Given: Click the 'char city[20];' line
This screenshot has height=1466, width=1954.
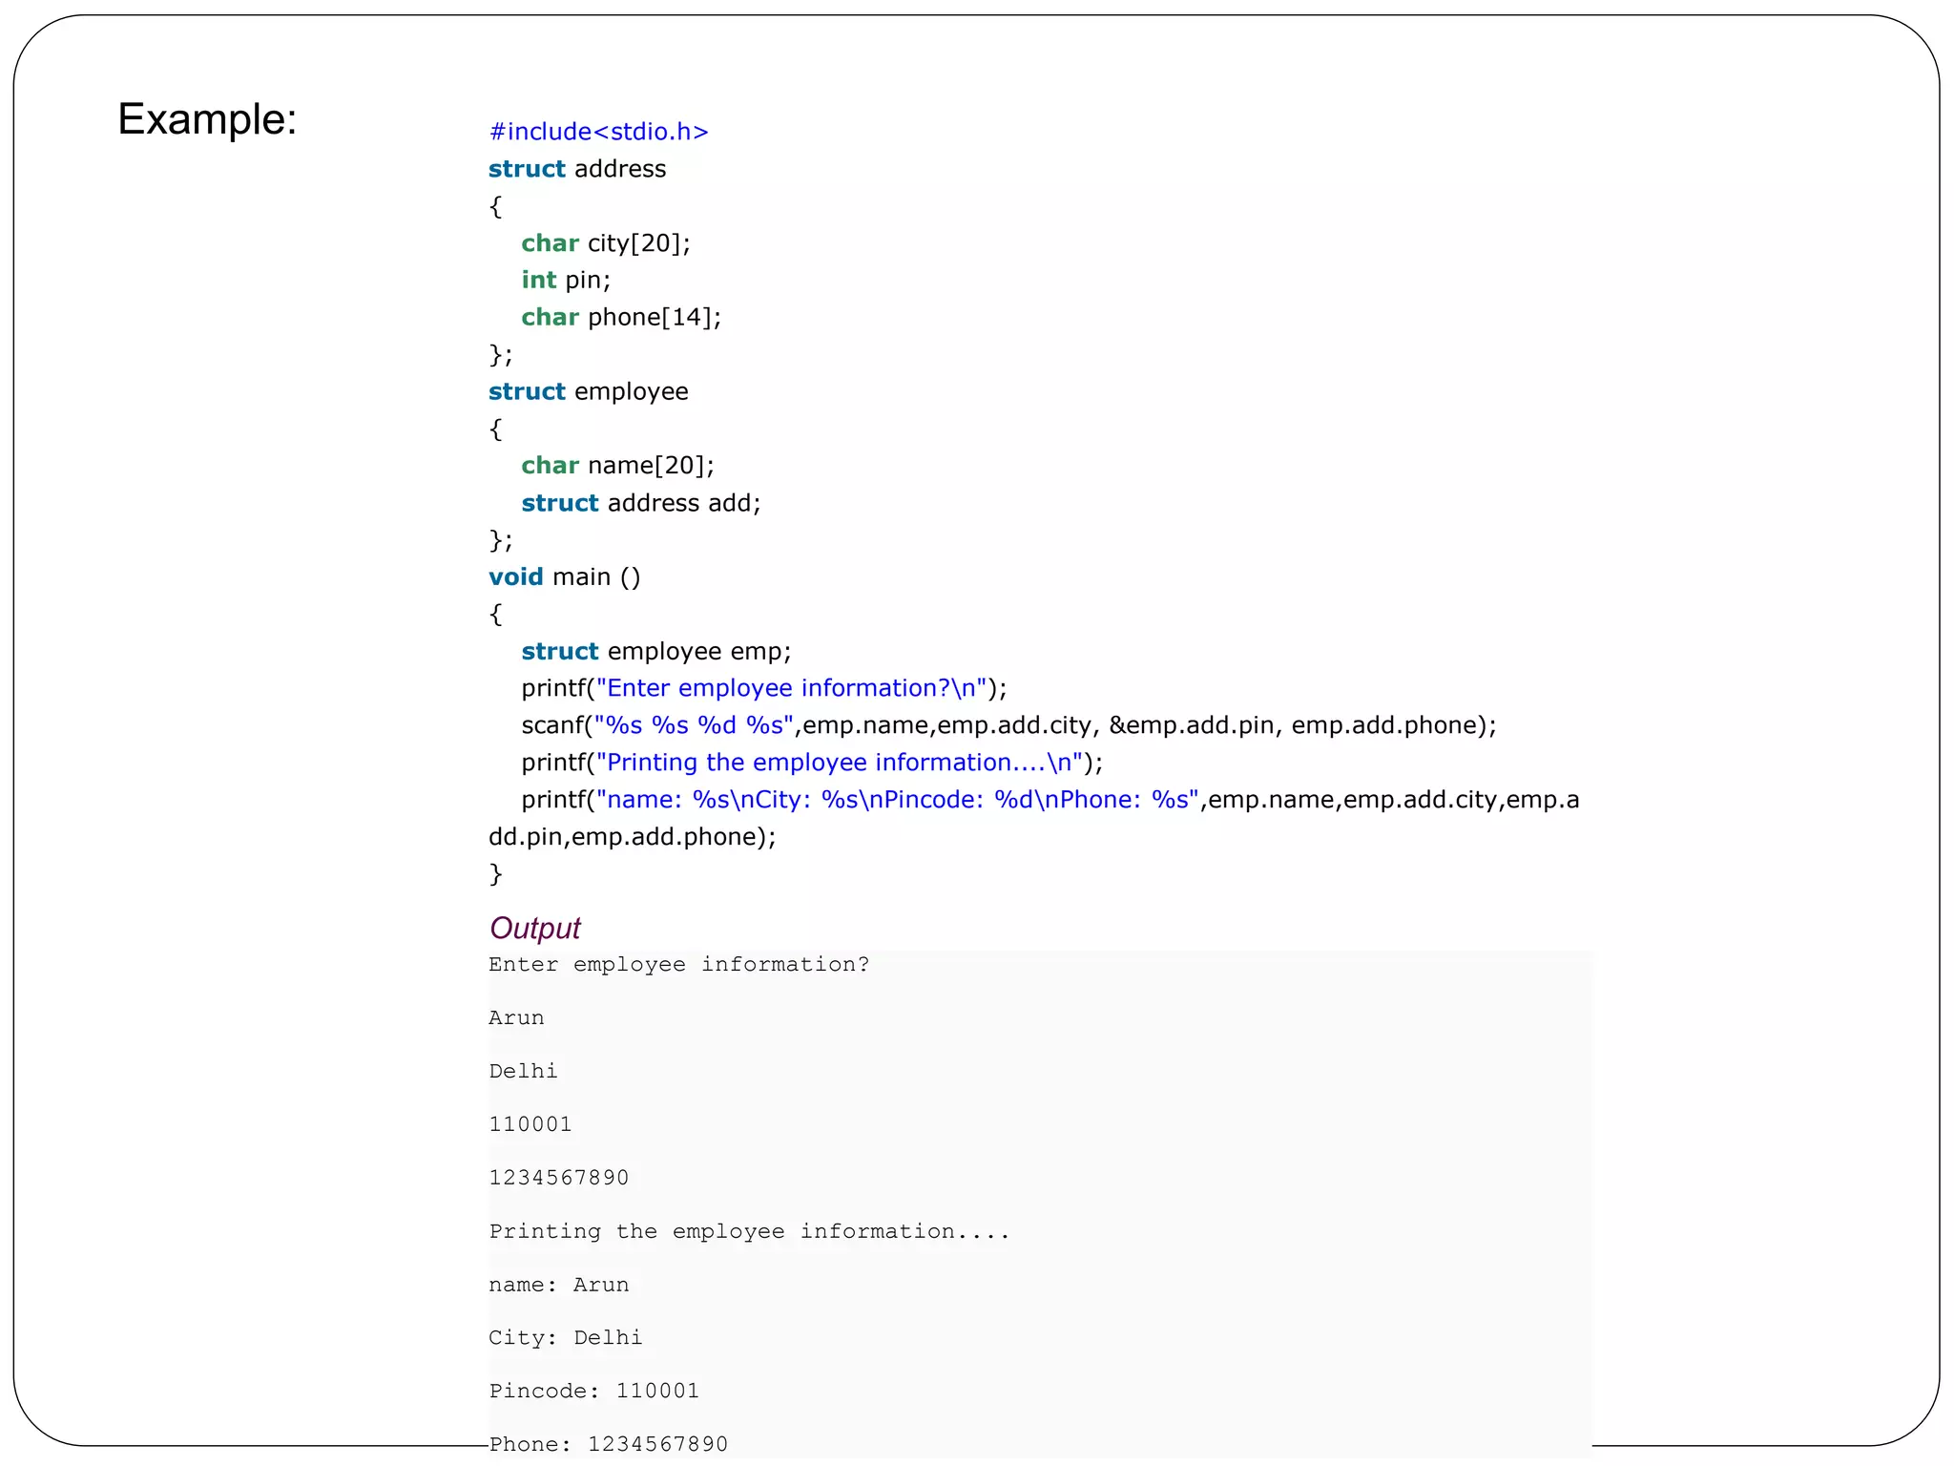Looking at the screenshot, I should 605,243.
